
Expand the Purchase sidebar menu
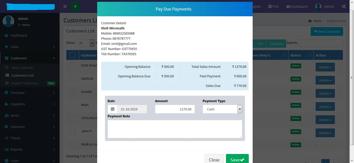pos(30,93)
